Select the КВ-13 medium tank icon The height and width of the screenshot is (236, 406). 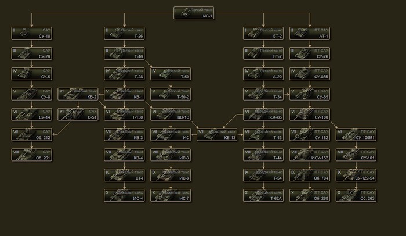[x=217, y=134]
